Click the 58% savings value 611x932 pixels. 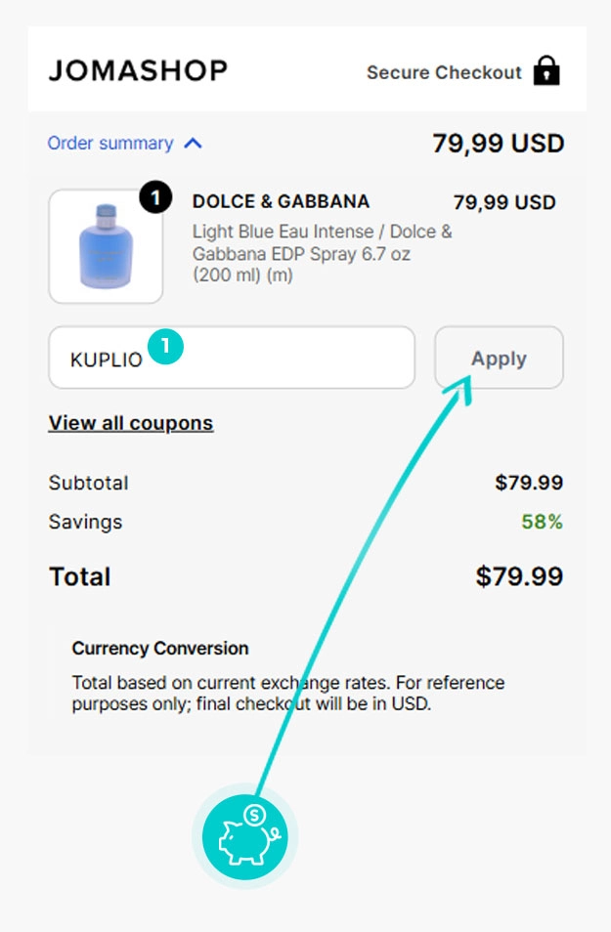click(542, 522)
